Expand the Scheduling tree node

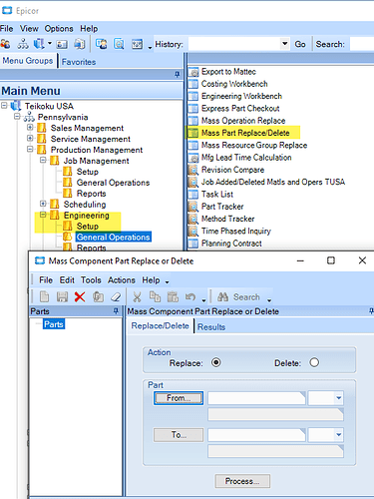(x=43, y=204)
